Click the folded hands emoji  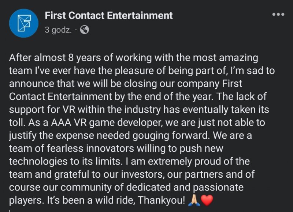tap(194, 200)
